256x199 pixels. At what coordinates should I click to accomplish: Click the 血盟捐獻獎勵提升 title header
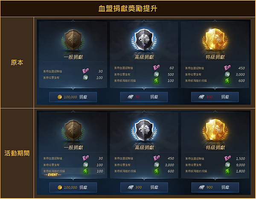tap(128, 9)
